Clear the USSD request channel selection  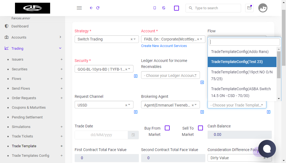click(126, 105)
